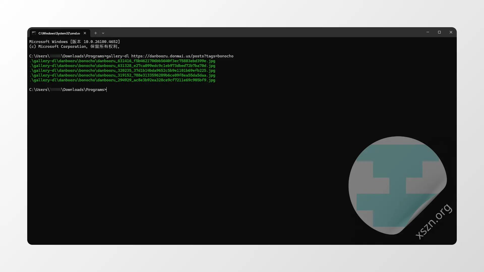Click the Microsoft Windows version line
Viewport: 484px width, 272px height.
75,42
